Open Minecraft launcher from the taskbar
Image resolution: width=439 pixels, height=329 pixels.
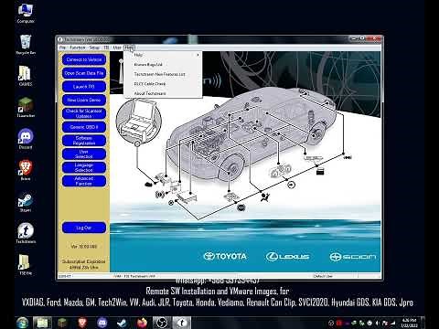pos(62,323)
